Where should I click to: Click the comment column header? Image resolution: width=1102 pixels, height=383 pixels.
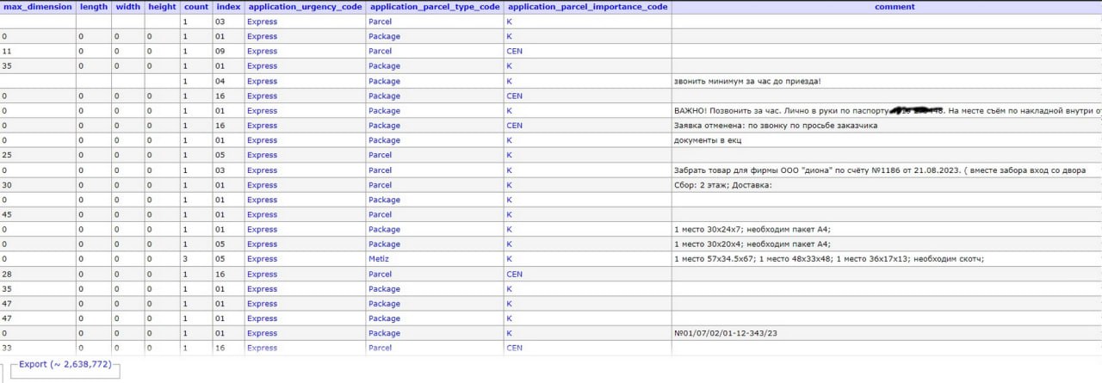click(895, 7)
